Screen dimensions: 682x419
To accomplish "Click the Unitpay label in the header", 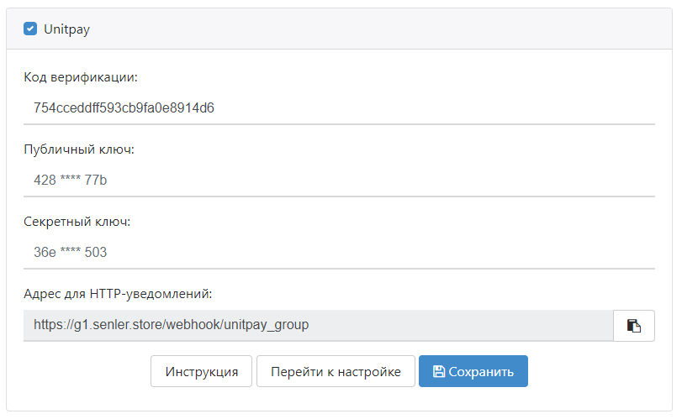I will pyautogui.click(x=66, y=29).
